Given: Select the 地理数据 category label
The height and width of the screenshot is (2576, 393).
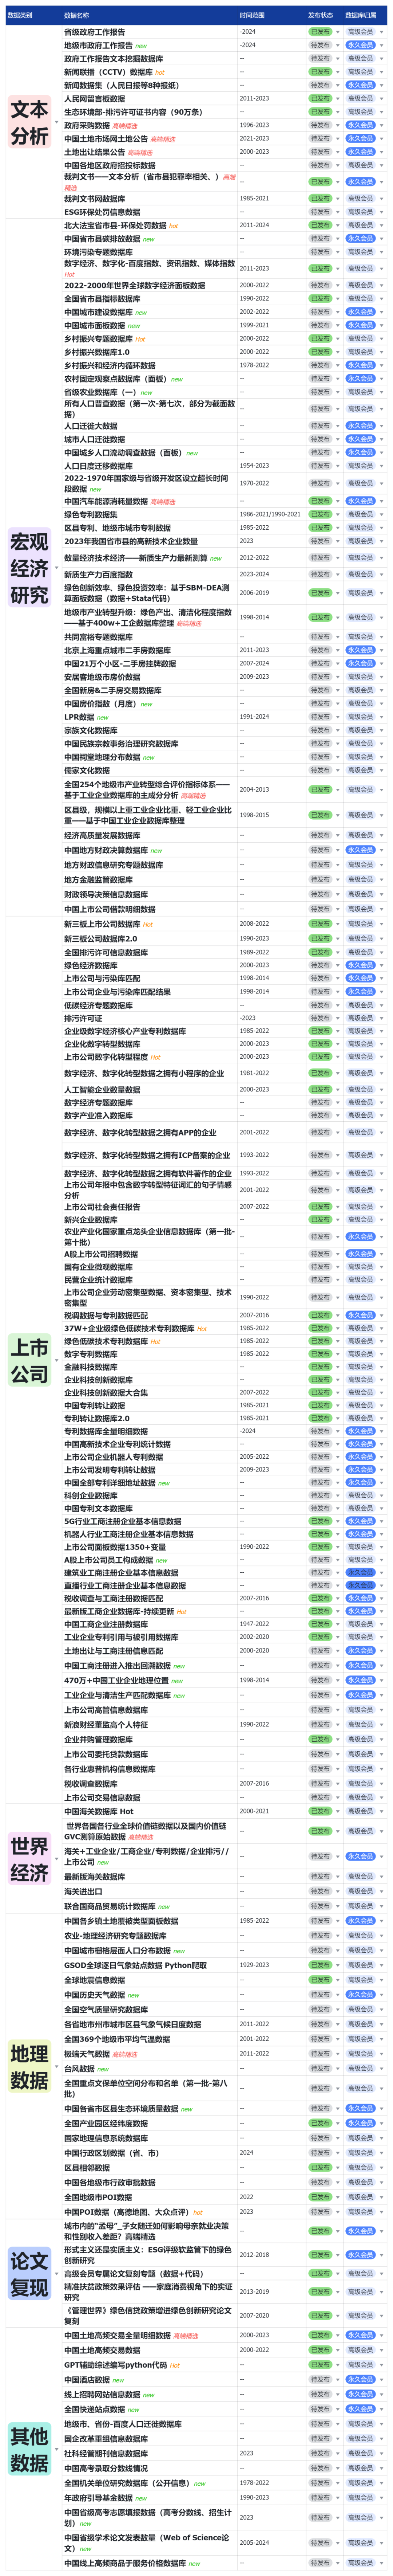Looking at the screenshot, I should [x=29, y=2067].
